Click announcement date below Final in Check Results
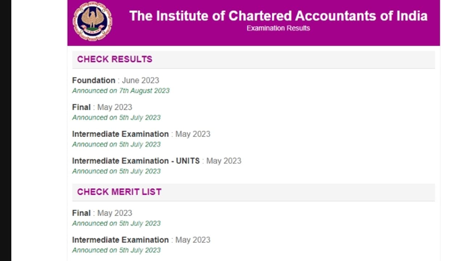464x261 pixels. [x=116, y=117]
